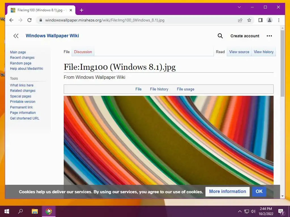The width and height of the screenshot is (290, 217).
Task: Click Create account
Action: [245, 36]
